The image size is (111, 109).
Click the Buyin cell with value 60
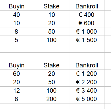pos(17,74)
